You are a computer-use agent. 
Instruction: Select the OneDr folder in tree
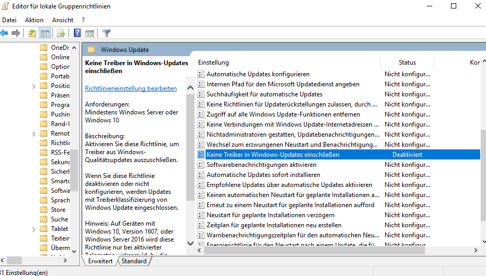click(55, 48)
